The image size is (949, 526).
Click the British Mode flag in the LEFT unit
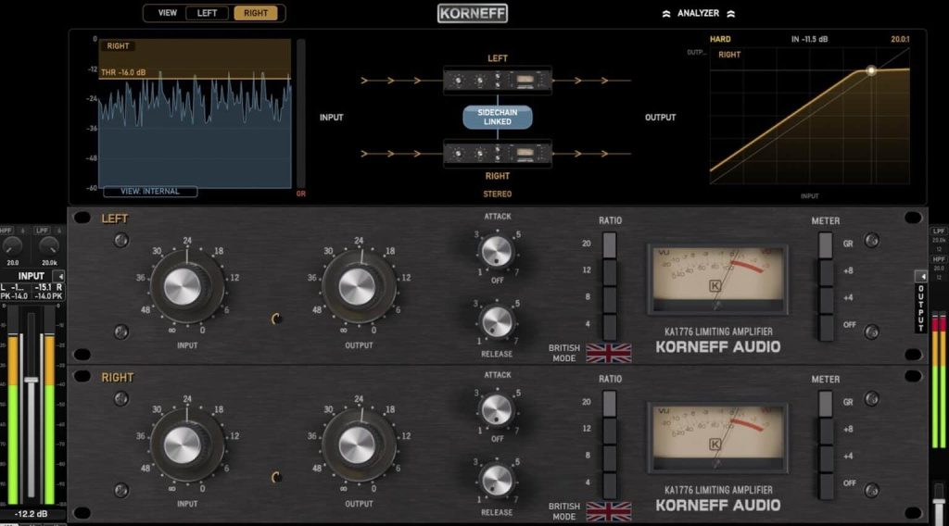pyautogui.click(x=608, y=353)
